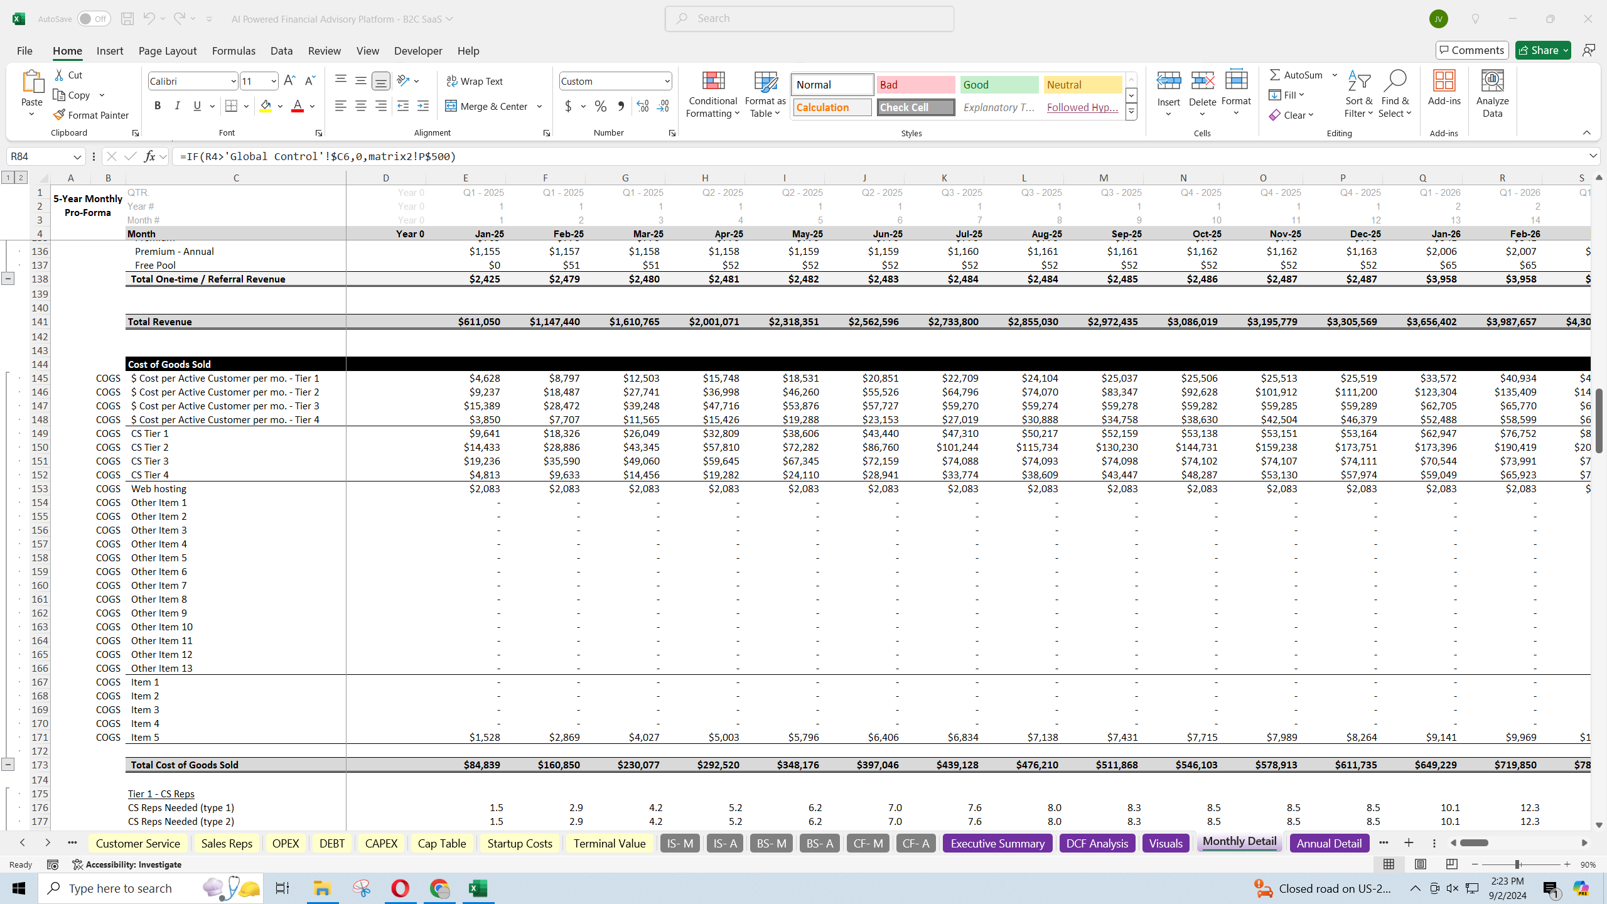The image size is (1607, 904).
Task: Apply percent style format
Action: (601, 106)
